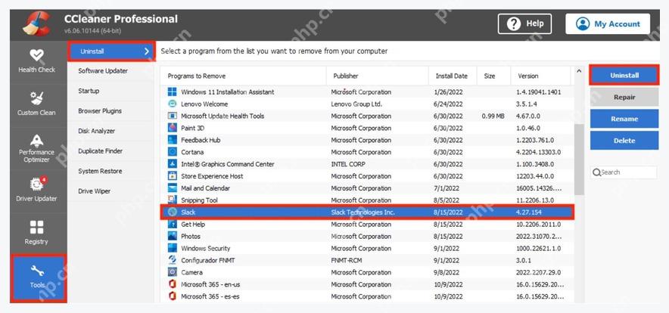Open Disk Analyzer in Tools menu
Screen dimensions: 669x313
96,131
